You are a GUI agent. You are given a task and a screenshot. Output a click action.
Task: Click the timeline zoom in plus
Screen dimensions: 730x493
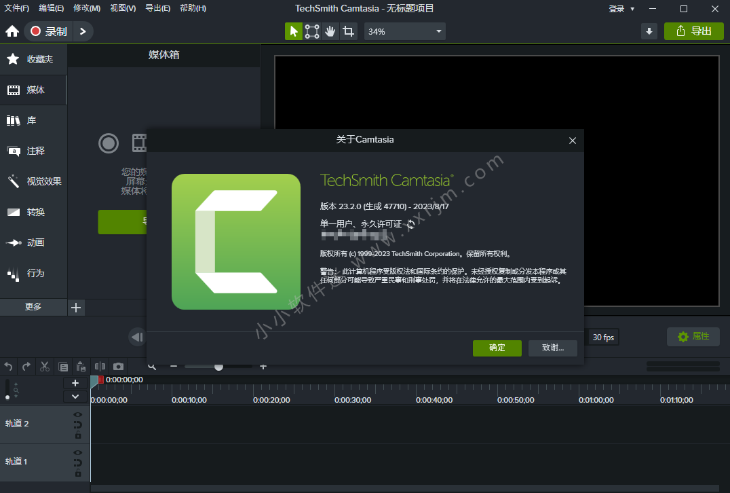(263, 367)
